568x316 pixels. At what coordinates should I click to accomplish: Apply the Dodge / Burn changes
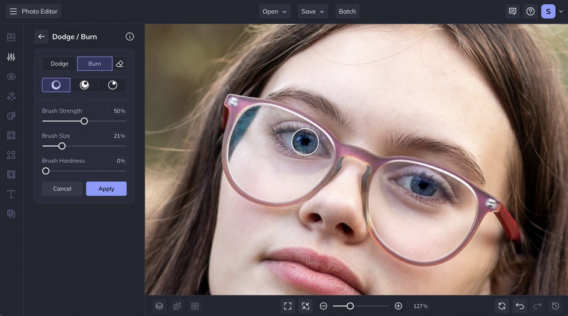(x=106, y=189)
